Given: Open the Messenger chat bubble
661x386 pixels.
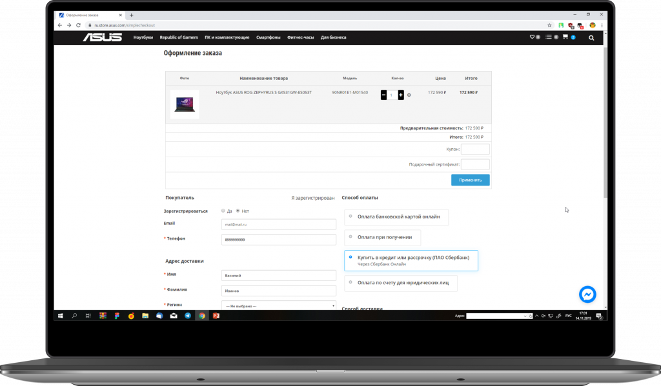Looking at the screenshot, I should pos(587,294).
